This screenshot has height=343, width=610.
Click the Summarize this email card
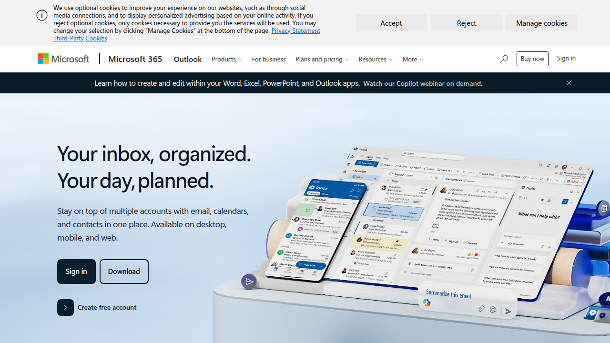pyautogui.click(x=467, y=300)
